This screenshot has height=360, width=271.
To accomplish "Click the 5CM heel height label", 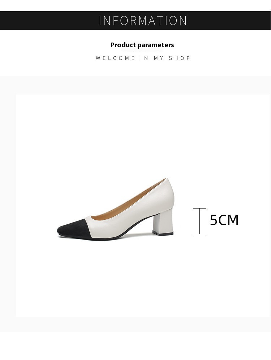I will (224, 220).
